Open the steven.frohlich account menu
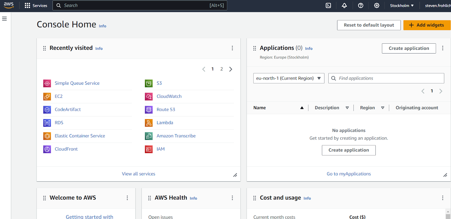Screen dimensions: 451x219 [x=438, y=6]
